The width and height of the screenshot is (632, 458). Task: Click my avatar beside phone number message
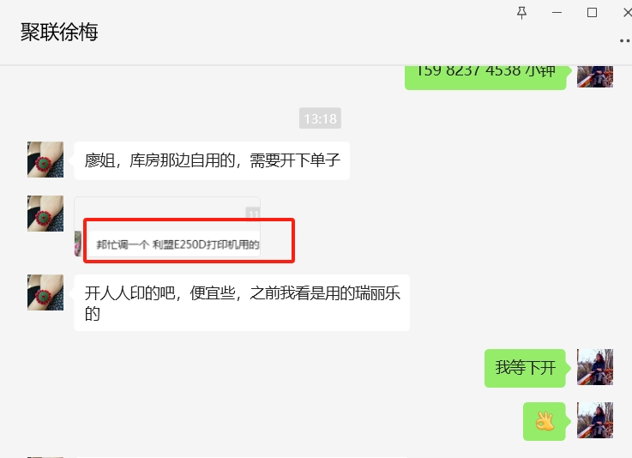(595, 76)
